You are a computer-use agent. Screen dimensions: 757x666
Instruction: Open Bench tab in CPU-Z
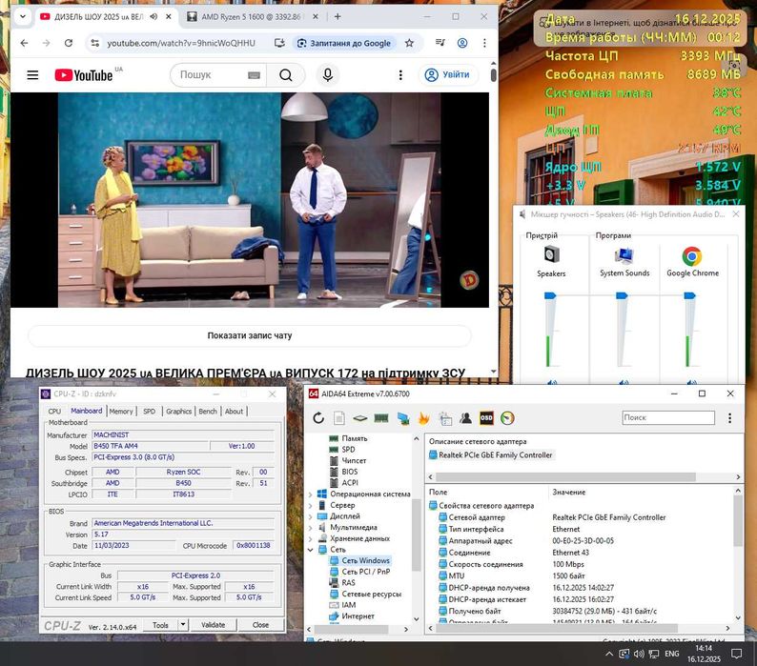tap(208, 412)
